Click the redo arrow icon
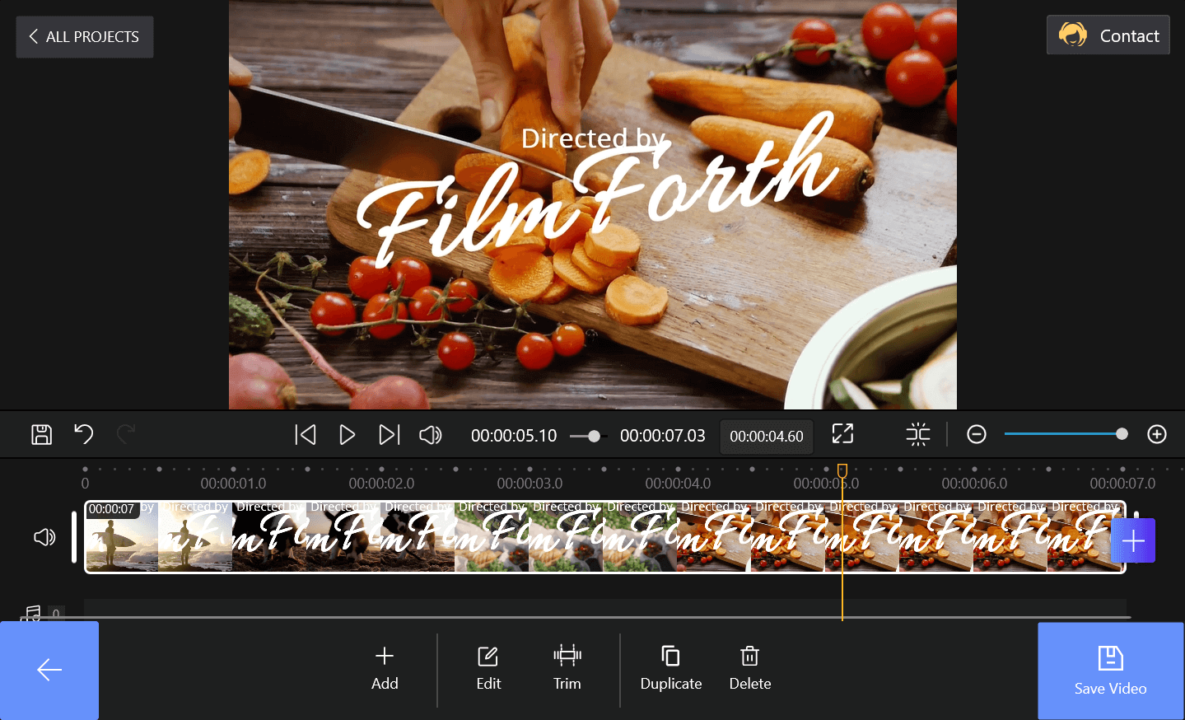Image resolution: width=1185 pixels, height=720 pixels. [126, 434]
